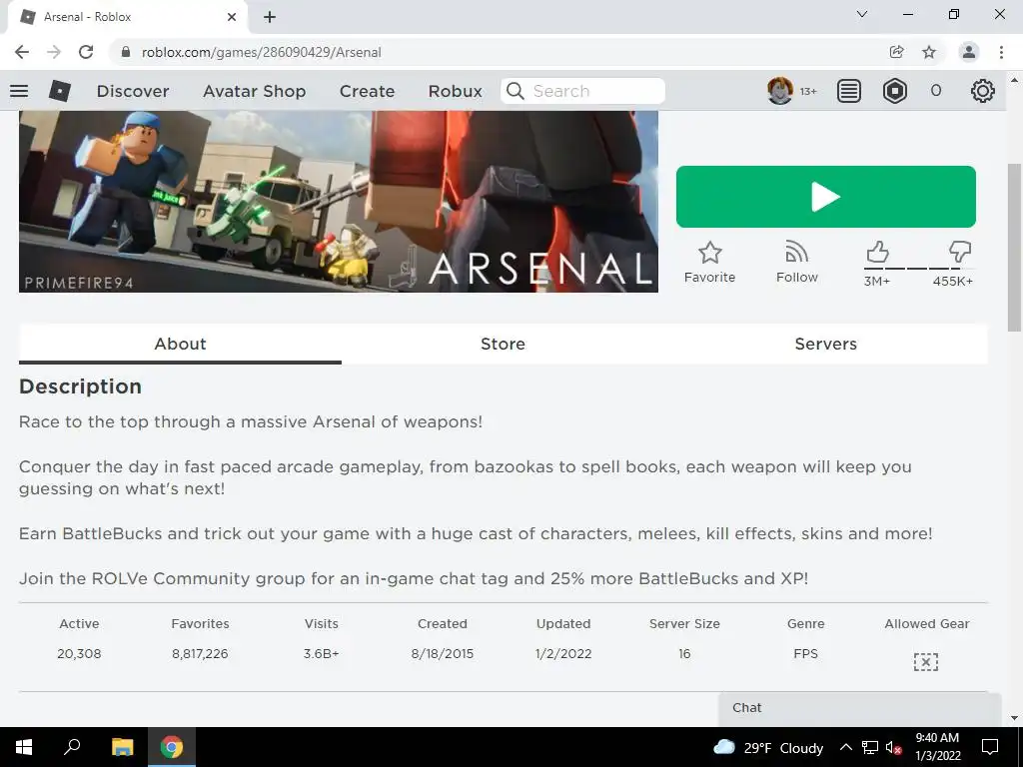Open the Windows notification center
The image size is (1023, 767).
coord(990,747)
